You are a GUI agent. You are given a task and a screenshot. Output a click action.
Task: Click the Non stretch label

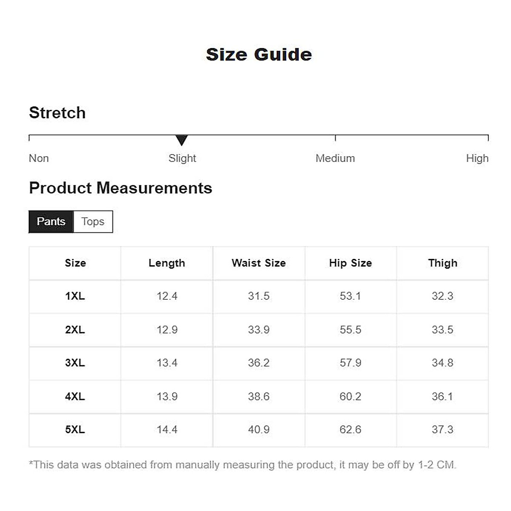pos(39,158)
